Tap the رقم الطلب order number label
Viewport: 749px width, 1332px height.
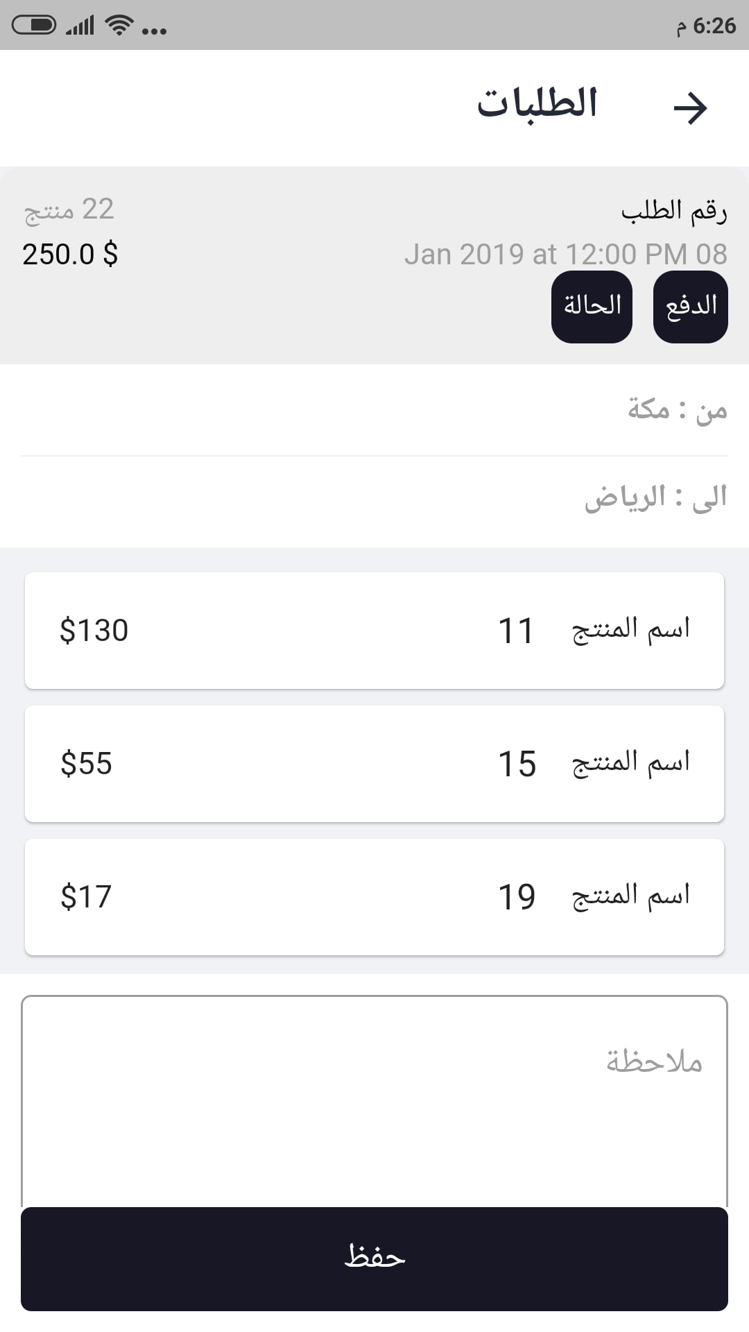click(673, 210)
